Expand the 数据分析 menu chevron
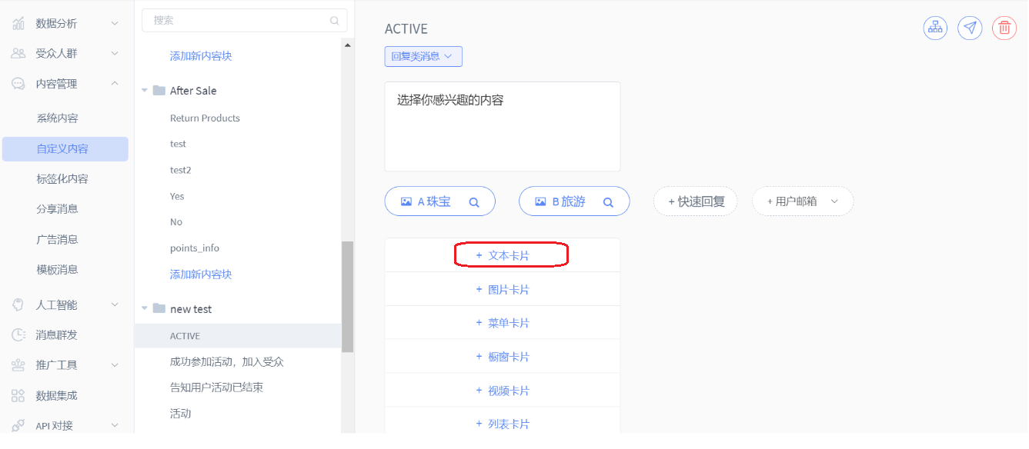This screenshot has height=449, width=1029. pyautogui.click(x=115, y=24)
